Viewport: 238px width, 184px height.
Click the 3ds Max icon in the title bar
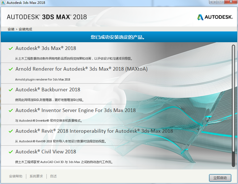click(3, 2)
